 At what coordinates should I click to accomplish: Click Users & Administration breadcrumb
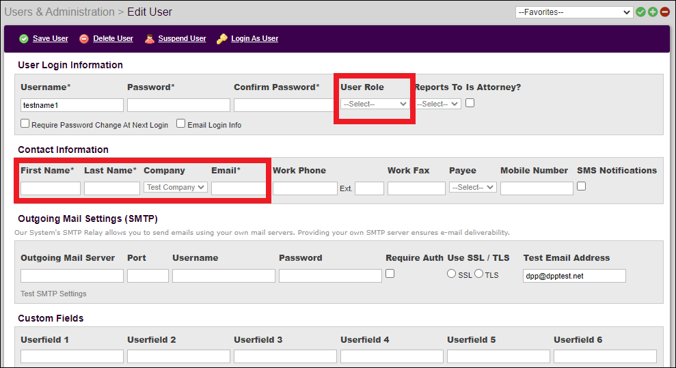coord(59,12)
